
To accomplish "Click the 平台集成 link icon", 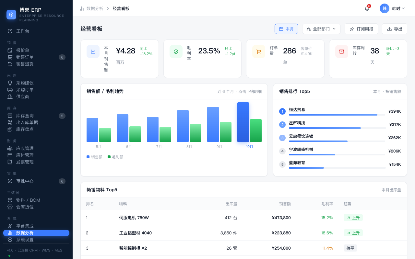I will point(10,226).
